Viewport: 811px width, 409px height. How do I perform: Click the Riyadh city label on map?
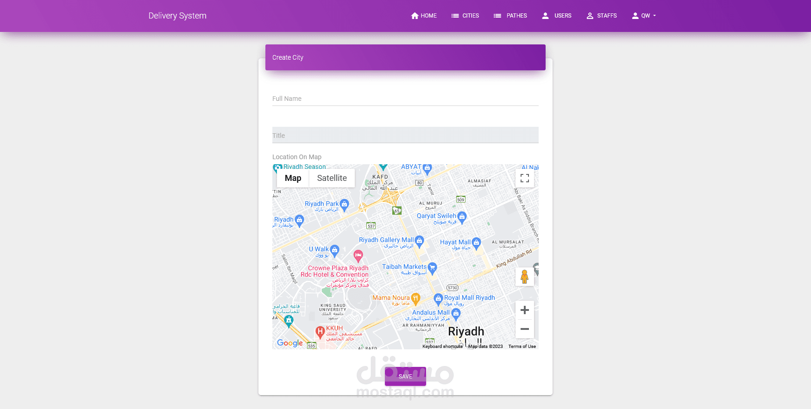[x=466, y=331]
